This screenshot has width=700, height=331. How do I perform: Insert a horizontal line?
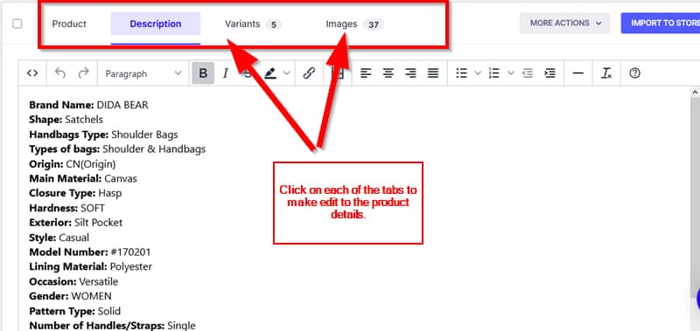click(x=578, y=73)
